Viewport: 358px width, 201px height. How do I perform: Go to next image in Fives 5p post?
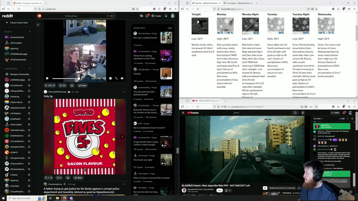[x=122, y=137]
